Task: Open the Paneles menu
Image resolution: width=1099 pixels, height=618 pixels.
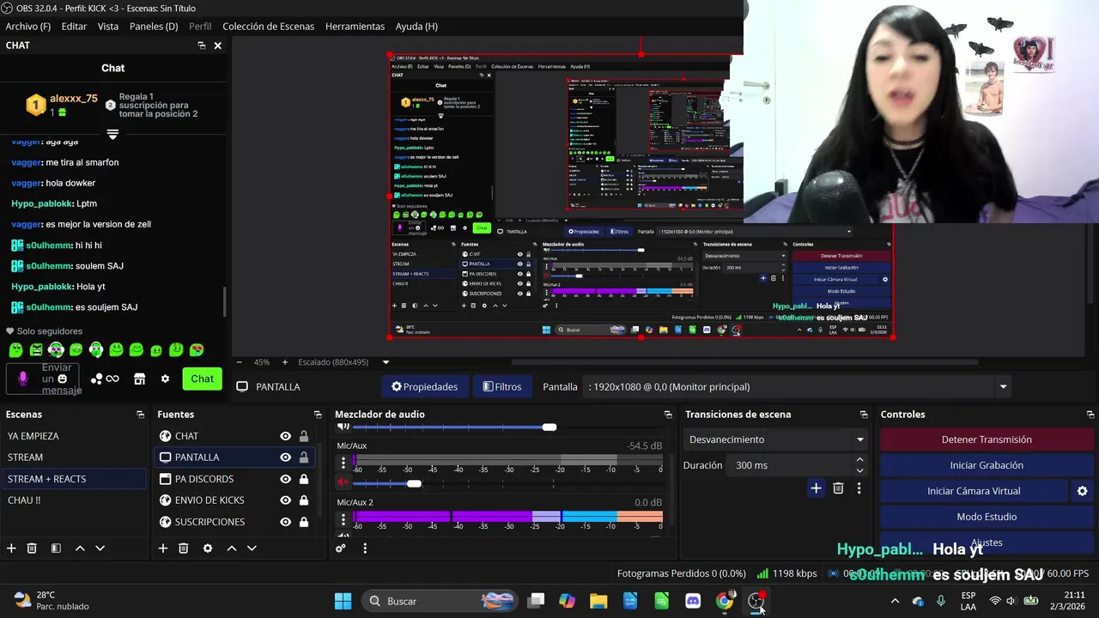Action: [154, 27]
